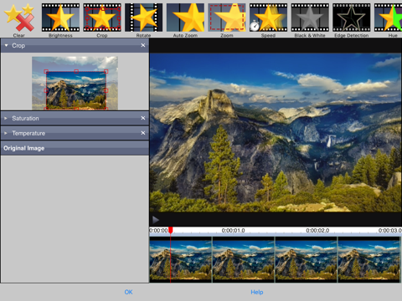This screenshot has height=301, width=402.
Task: Expand the Temperature effect panel
Action: (6, 133)
